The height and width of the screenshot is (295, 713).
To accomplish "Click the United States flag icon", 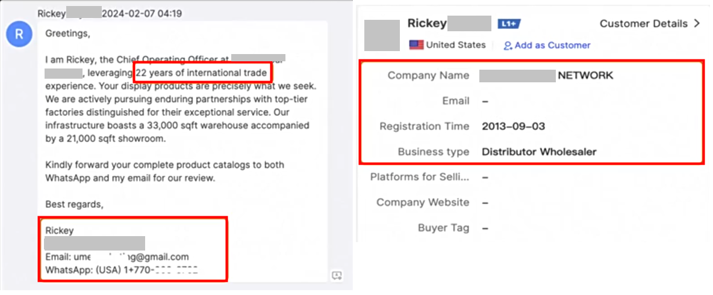I will click(416, 45).
